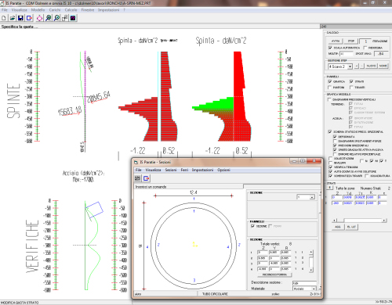Screen dimensions: 392x305
Task: Click the Open folder icon in main toolbar
Action: coord(12,18)
